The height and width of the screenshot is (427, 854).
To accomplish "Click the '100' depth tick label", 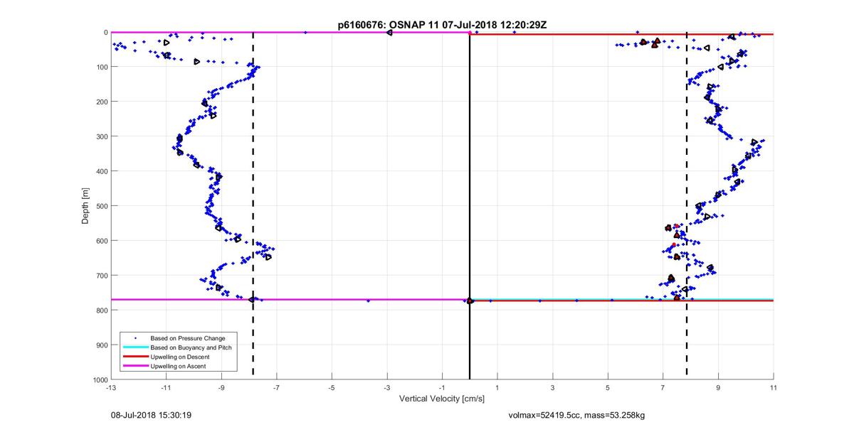I will (x=101, y=67).
